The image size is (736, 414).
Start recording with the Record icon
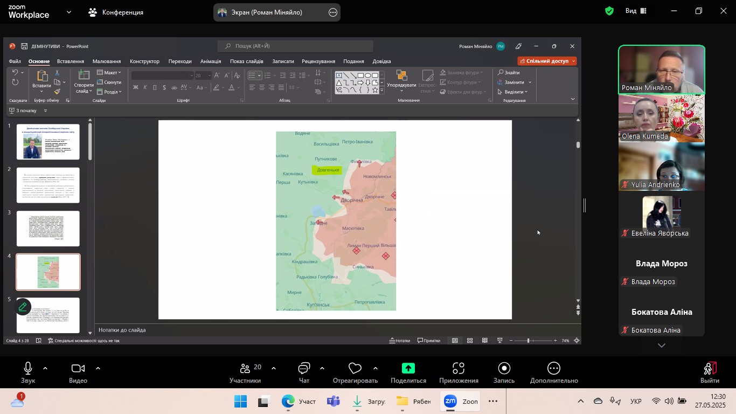click(x=504, y=369)
